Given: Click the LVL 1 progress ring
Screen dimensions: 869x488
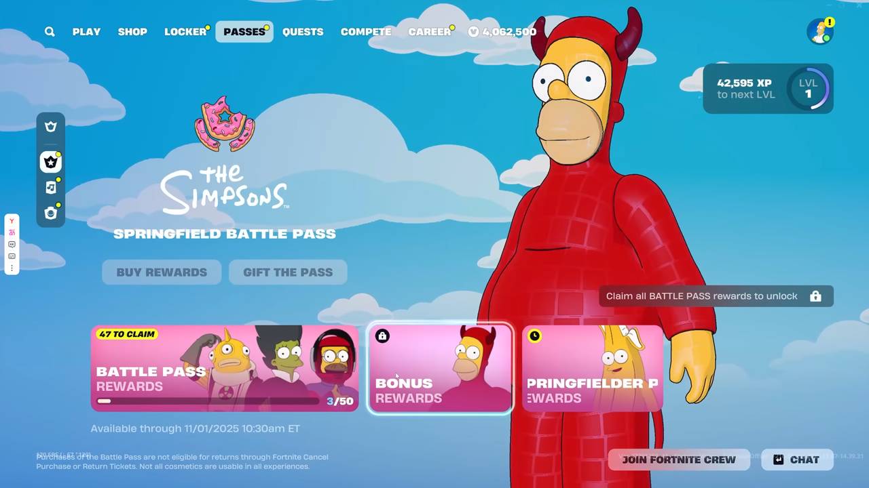Looking at the screenshot, I should tap(808, 89).
